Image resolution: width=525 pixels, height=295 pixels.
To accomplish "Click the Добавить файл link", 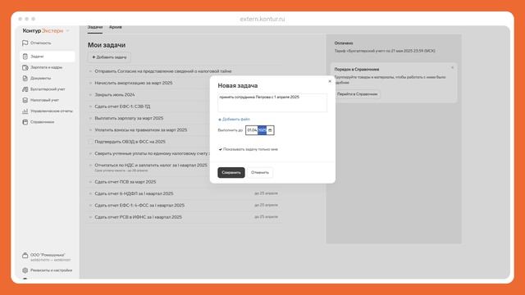I will coord(236,120).
